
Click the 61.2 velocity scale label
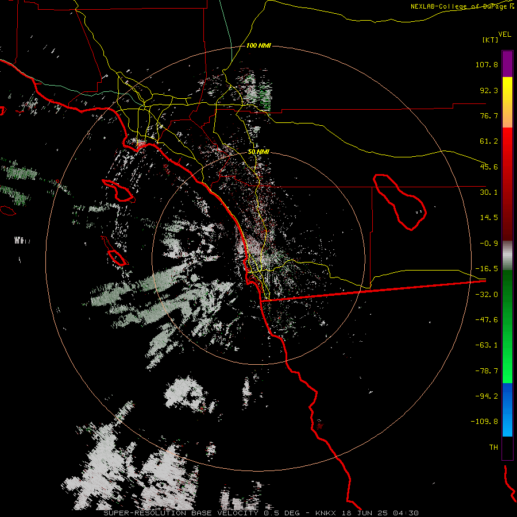pos(489,141)
